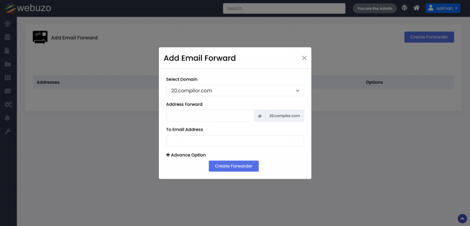Open the salman user account menu
Image resolution: width=470 pixels, height=226 pixels.
pyautogui.click(x=442, y=8)
